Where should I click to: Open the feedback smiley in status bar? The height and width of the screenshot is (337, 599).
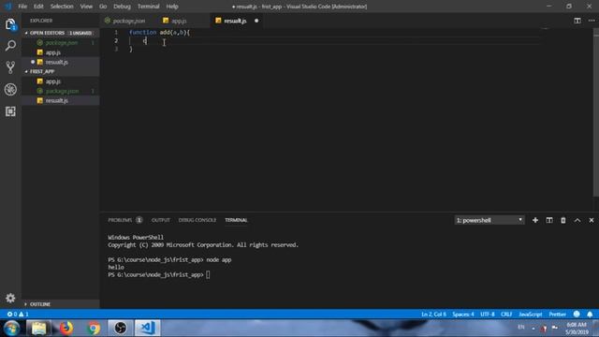point(577,315)
